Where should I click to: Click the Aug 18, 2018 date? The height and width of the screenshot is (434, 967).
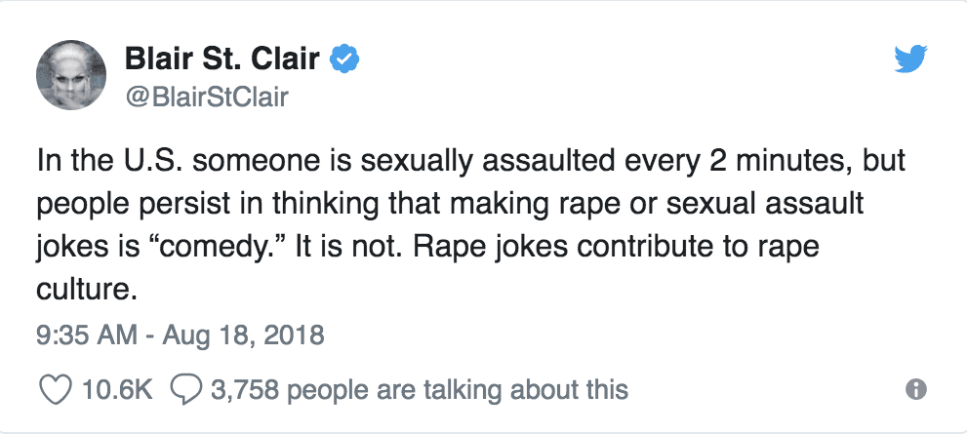[243, 335]
